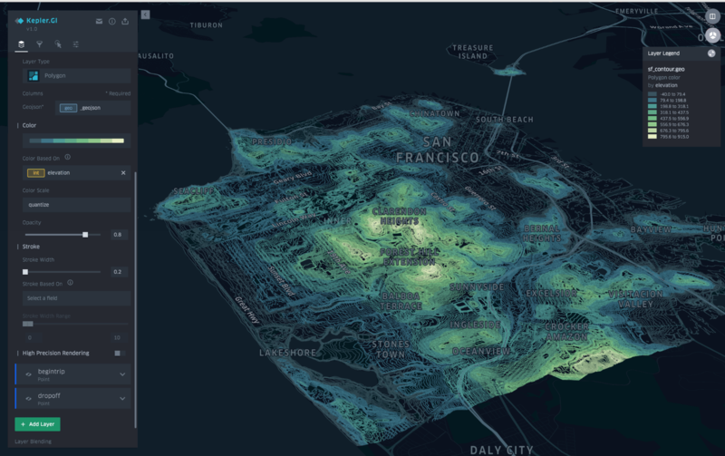This screenshot has height=456, width=725.
Task: Click the 795.6 to 915.0 legend swatch
Action: click(652, 136)
